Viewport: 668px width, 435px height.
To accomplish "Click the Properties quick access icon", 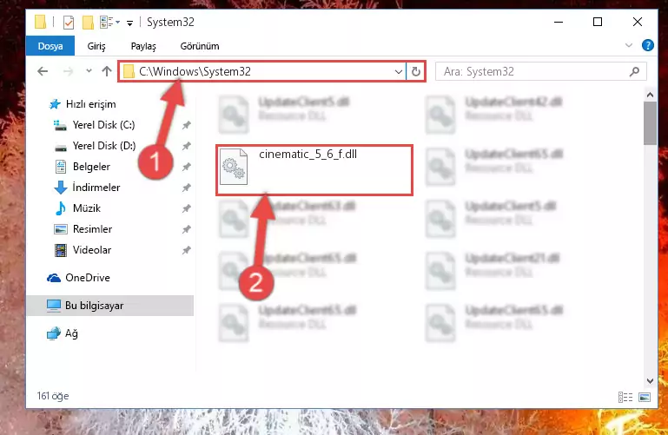I will tap(68, 22).
